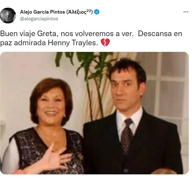Click the broken heart emoji

pyautogui.click(x=105, y=43)
